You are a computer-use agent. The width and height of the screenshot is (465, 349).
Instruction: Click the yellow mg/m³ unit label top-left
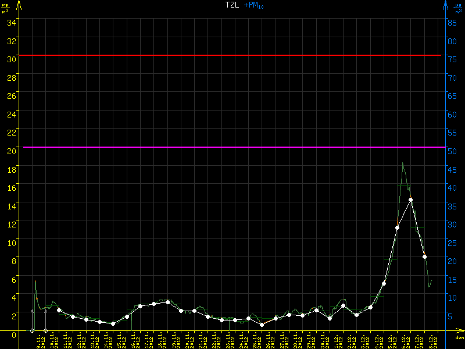(5, 8)
